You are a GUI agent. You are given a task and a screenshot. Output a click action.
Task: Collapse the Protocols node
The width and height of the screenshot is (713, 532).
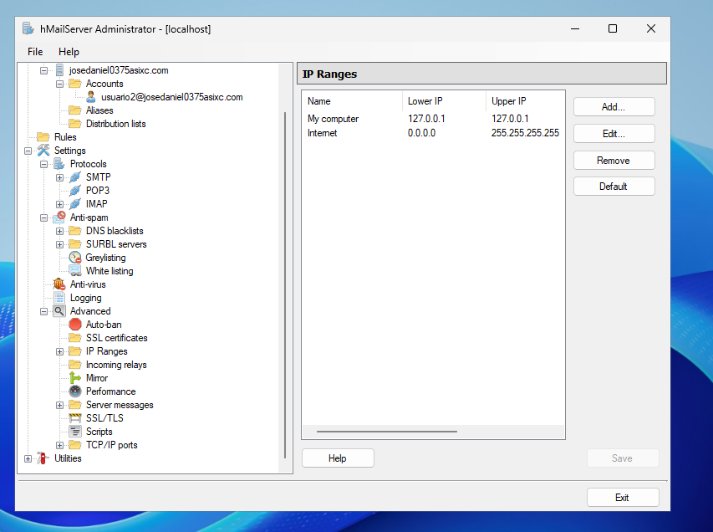coord(43,164)
